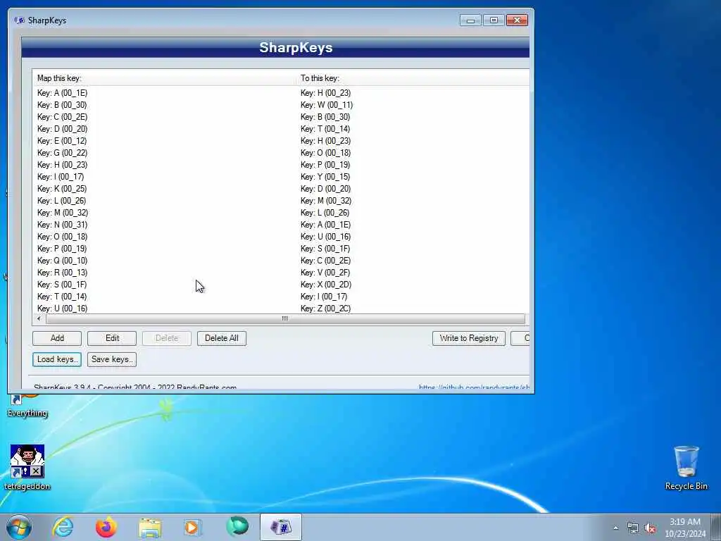
Task: Open the GitHub link at bottom right
Action: pos(474,388)
